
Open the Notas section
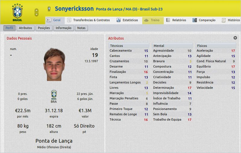pyautogui.click(x=81, y=28)
